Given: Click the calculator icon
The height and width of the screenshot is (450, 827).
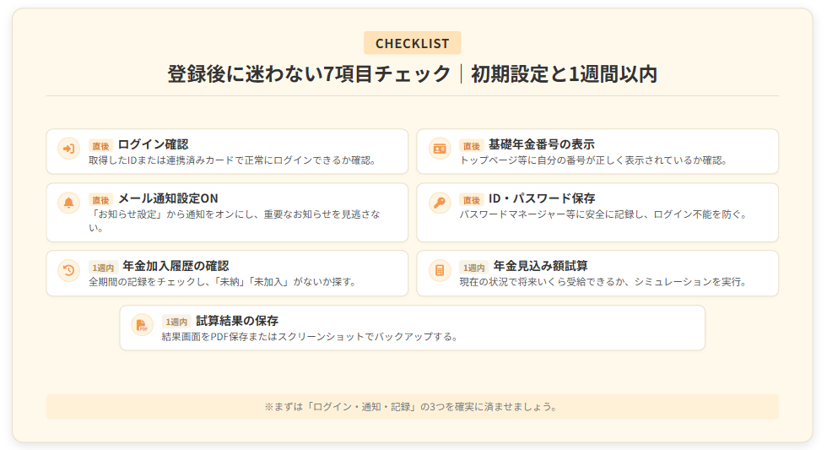Looking at the screenshot, I should (x=439, y=270).
